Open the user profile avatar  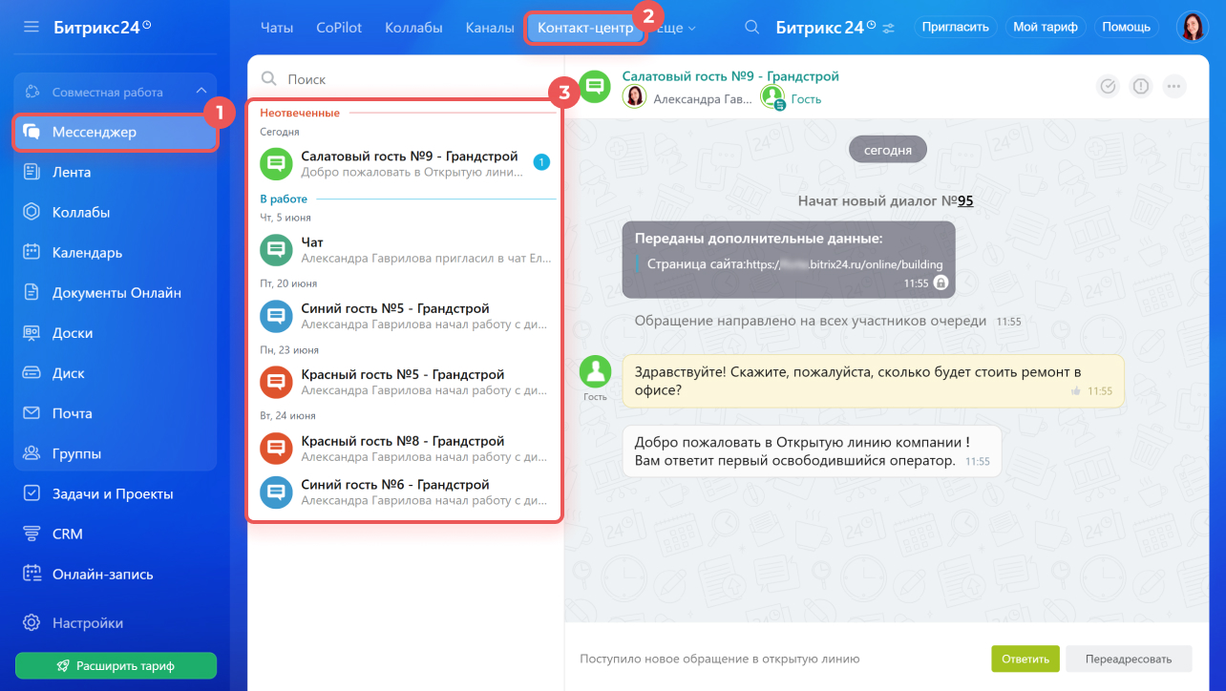tap(1192, 27)
